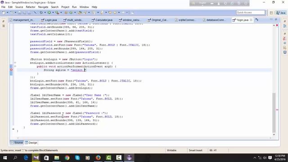This screenshot has width=288, height=162.
Task: Open the Navigate menu
Action: [43, 7]
